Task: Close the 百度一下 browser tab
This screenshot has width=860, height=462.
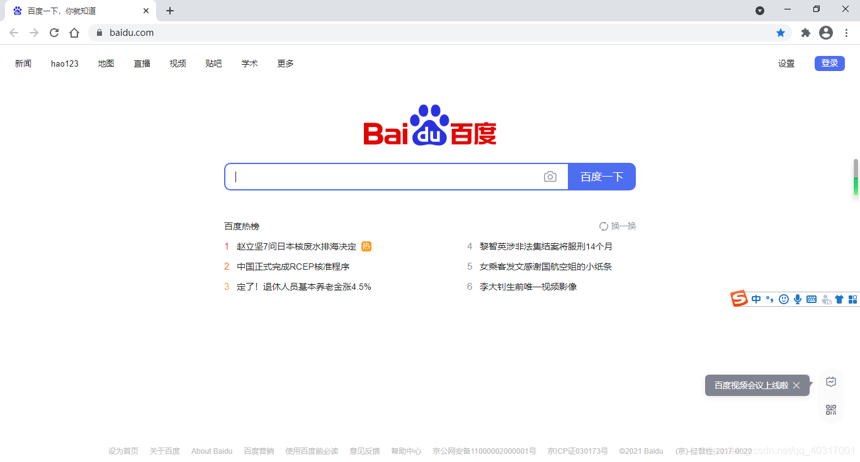Action: point(146,11)
